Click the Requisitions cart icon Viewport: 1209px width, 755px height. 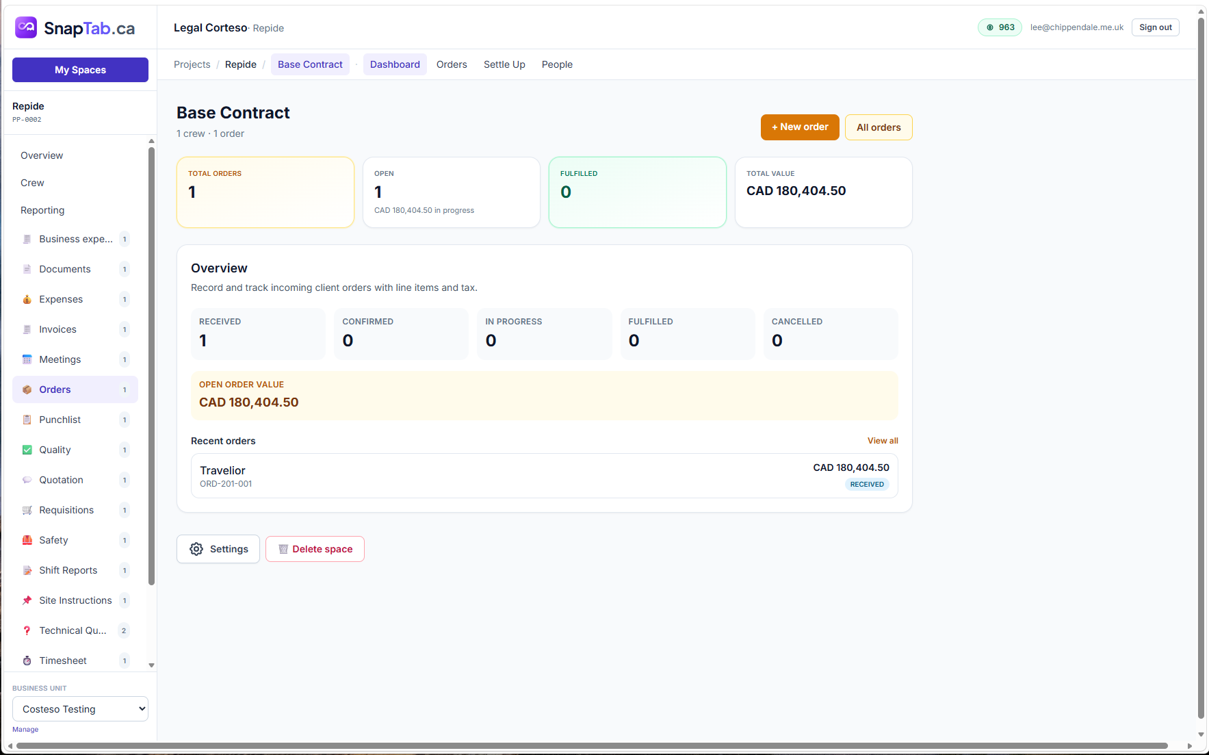click(x=27, y=510)
